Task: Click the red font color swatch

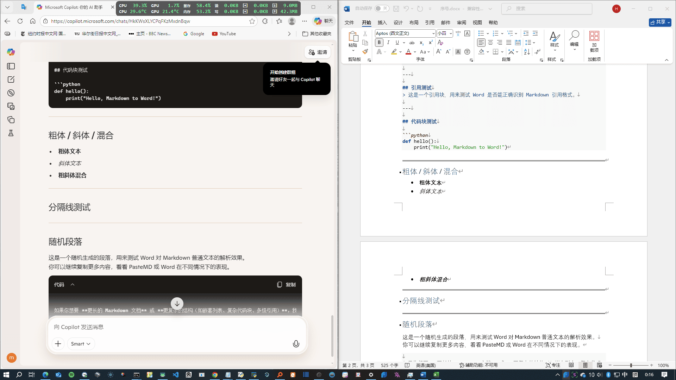Action: point(408,52)
